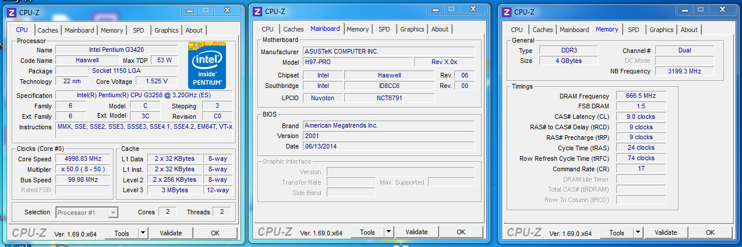Select SPD tab in the Mainboard window
Viewport: 742px width, 247px height.
click(x=384, y=29)
